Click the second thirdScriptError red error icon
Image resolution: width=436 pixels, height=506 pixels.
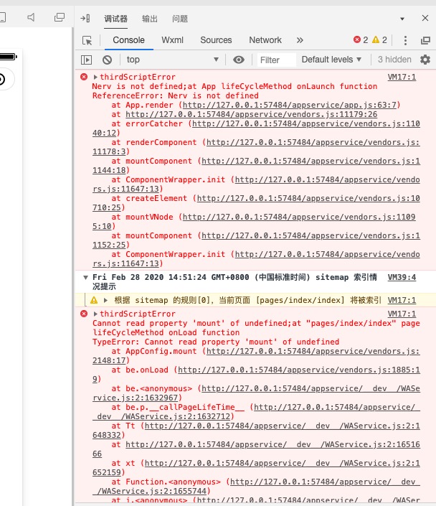tap(84, 314)
